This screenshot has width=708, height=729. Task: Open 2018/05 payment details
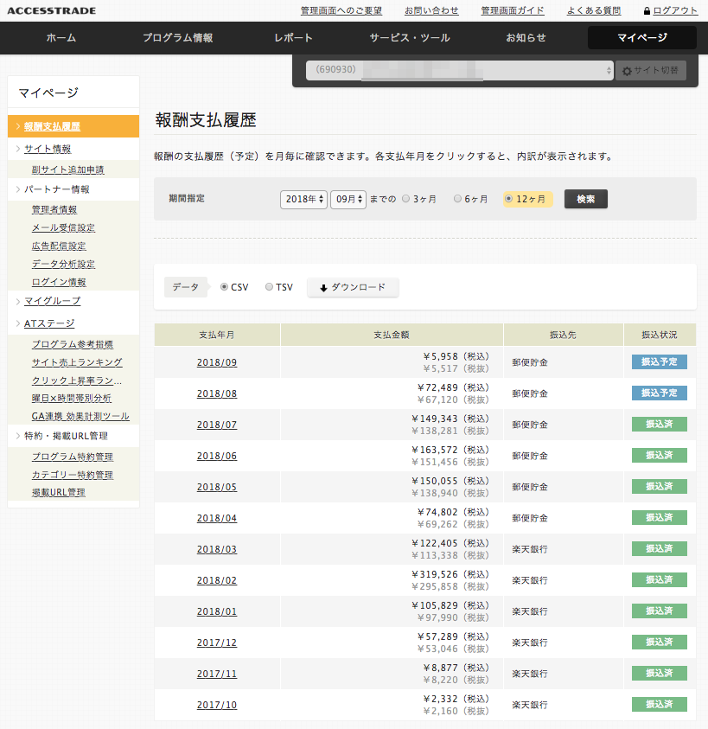click(x=217, y=487)
